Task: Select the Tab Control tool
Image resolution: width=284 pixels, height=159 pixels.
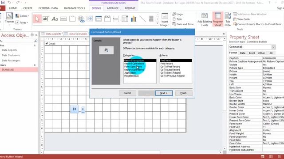Action: coord(72,19)
